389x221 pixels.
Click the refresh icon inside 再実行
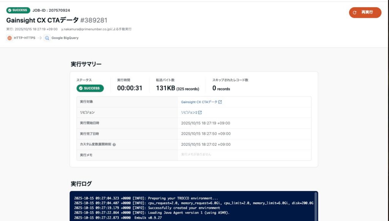coord(354,13)
